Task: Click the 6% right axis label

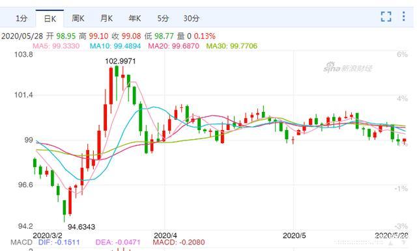Action: 402,55
